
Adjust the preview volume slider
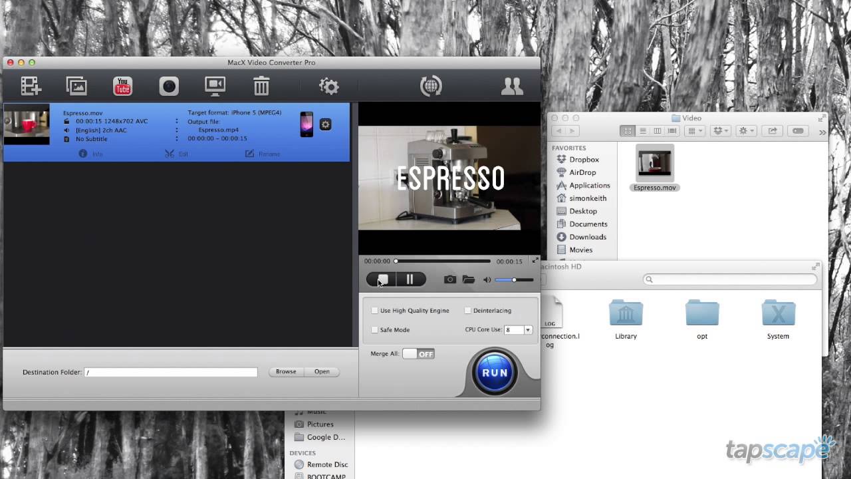[514, 280]
